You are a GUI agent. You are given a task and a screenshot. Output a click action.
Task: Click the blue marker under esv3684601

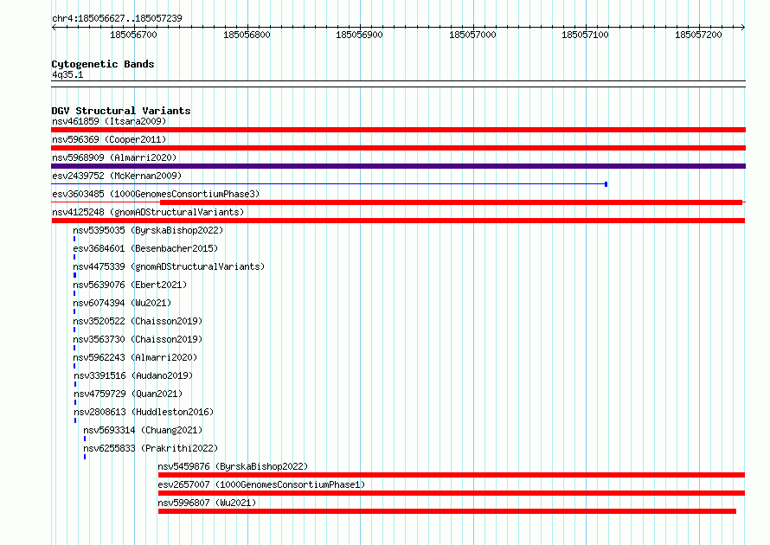click(74, 257)
